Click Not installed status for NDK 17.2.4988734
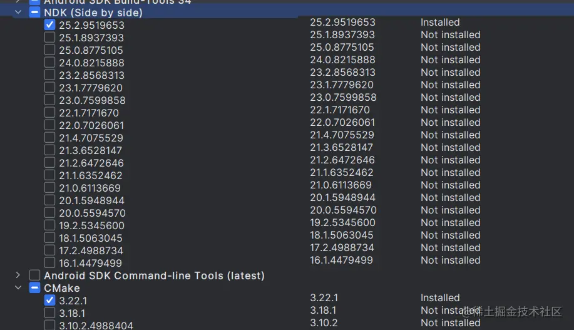 (x=450, y=247)
